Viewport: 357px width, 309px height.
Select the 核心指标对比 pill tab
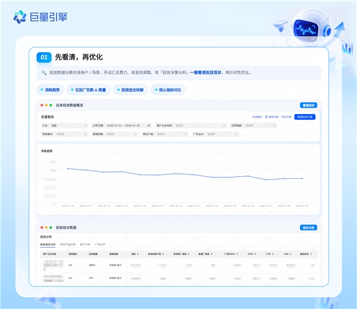click(168, 90)
